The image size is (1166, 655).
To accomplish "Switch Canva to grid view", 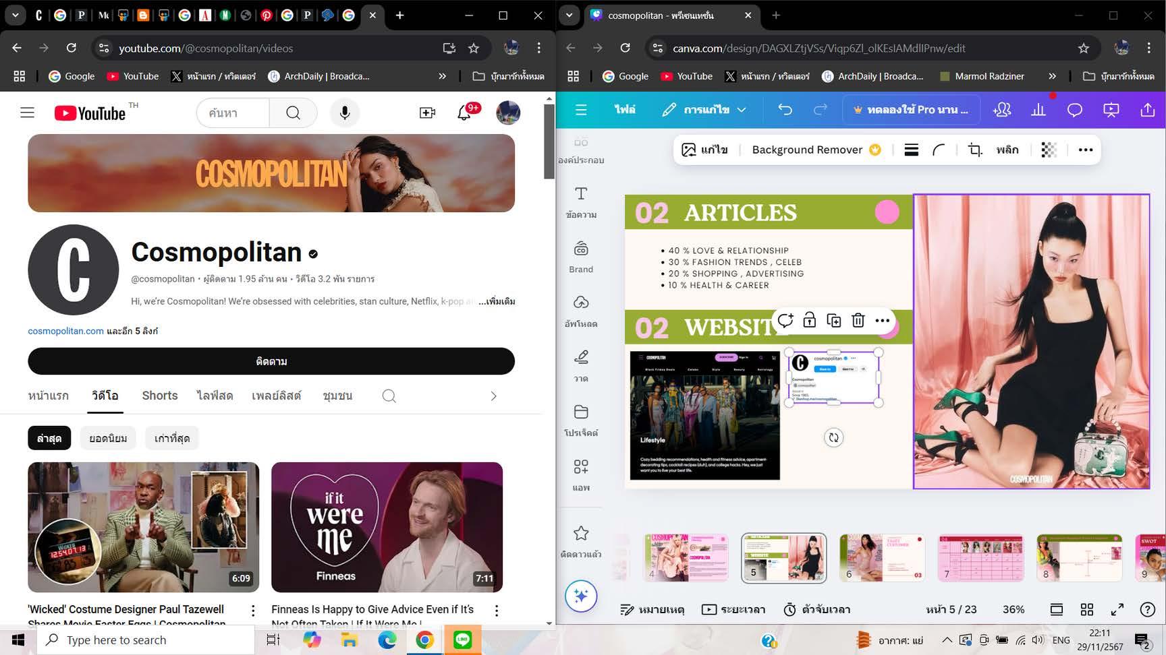I will pyautogui.click(x=1087, y=609).
